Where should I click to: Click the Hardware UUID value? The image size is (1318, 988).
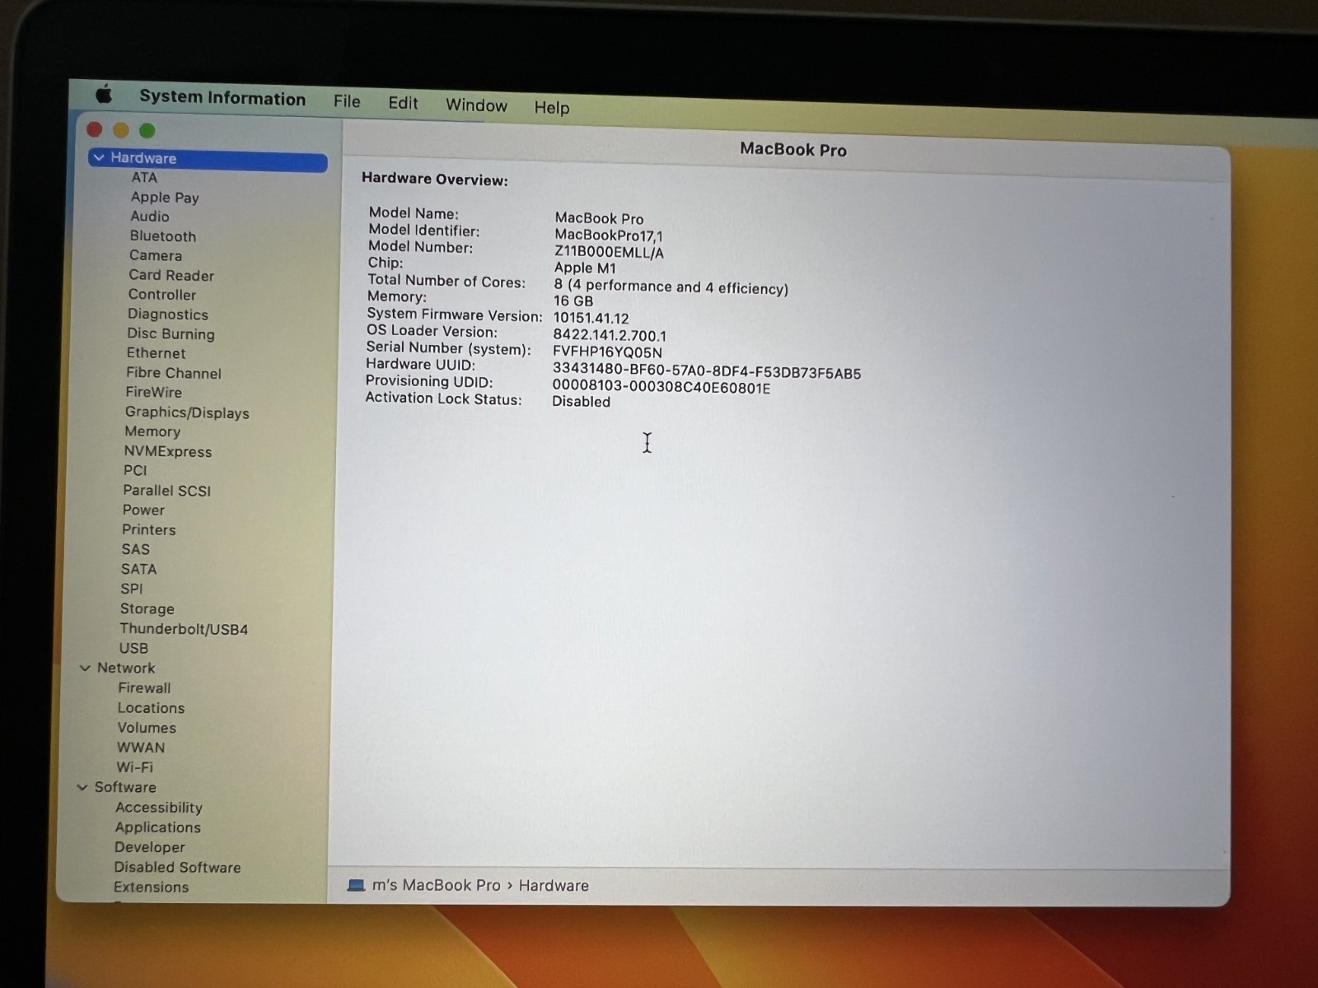(707, 371)
